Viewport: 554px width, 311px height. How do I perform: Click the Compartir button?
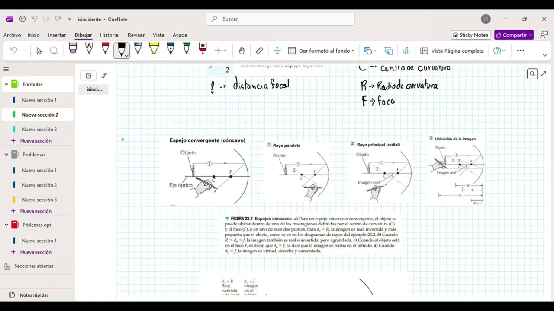[514, 35]
